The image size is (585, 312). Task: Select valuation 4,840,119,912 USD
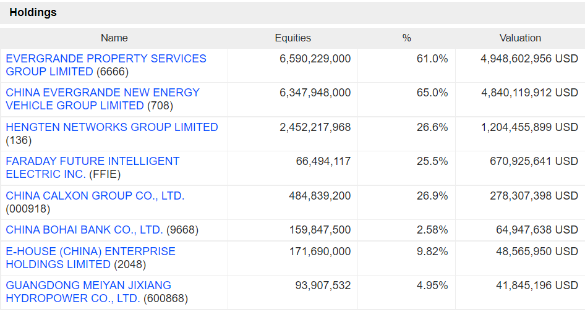[530, 93]
